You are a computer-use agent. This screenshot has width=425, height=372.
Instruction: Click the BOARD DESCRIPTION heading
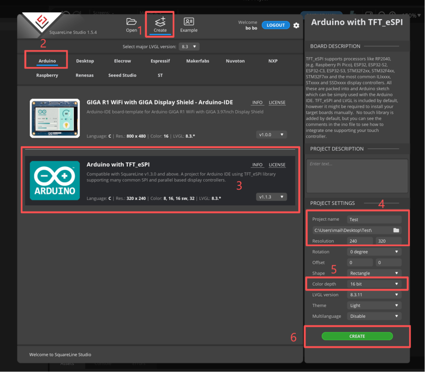[x=335, y=46]
